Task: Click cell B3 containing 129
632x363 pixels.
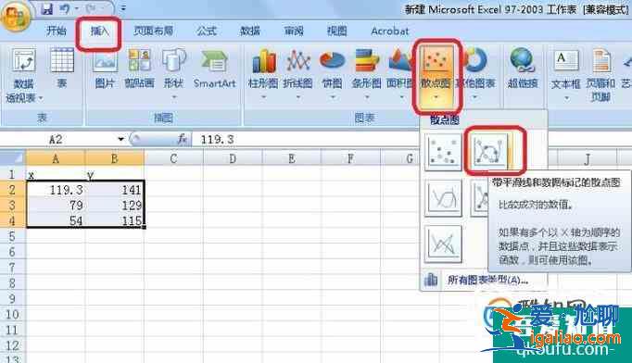Action: point(115,205)
